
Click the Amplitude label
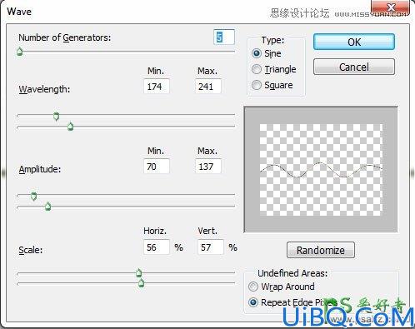tap(40, 169)
